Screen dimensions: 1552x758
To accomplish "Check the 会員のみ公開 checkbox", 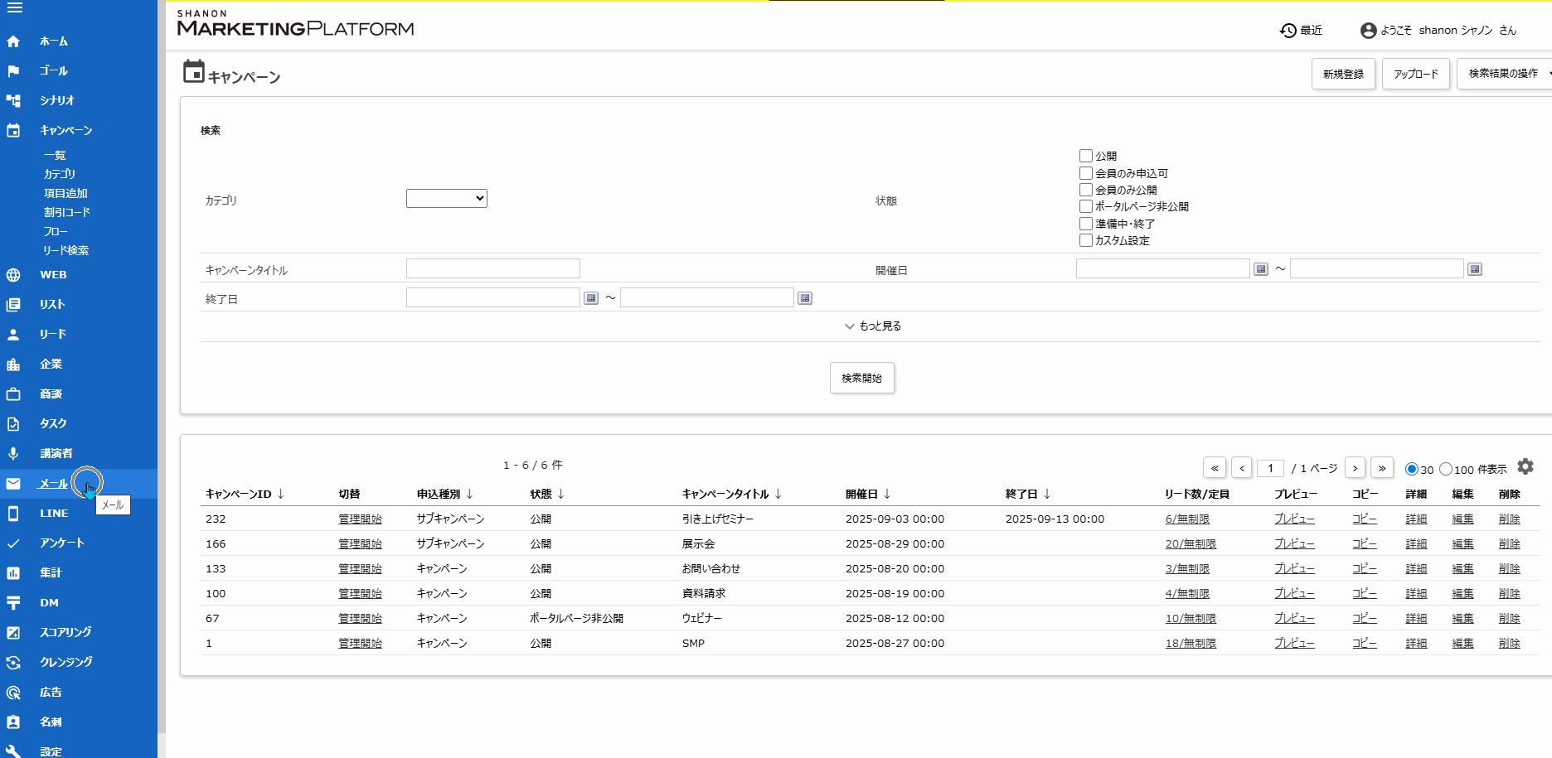I will pyautogui.click(x=1086, y=190).
